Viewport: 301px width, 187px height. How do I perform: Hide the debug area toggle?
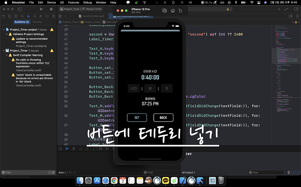60,149
